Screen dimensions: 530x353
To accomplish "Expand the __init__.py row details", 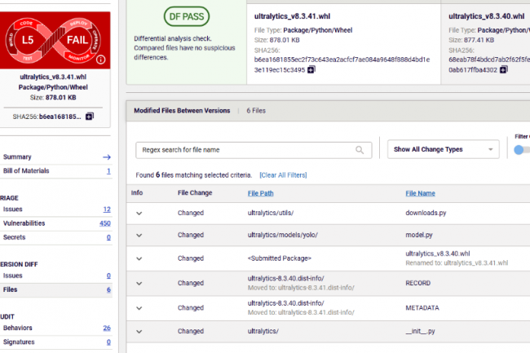I will click(139, 331).
